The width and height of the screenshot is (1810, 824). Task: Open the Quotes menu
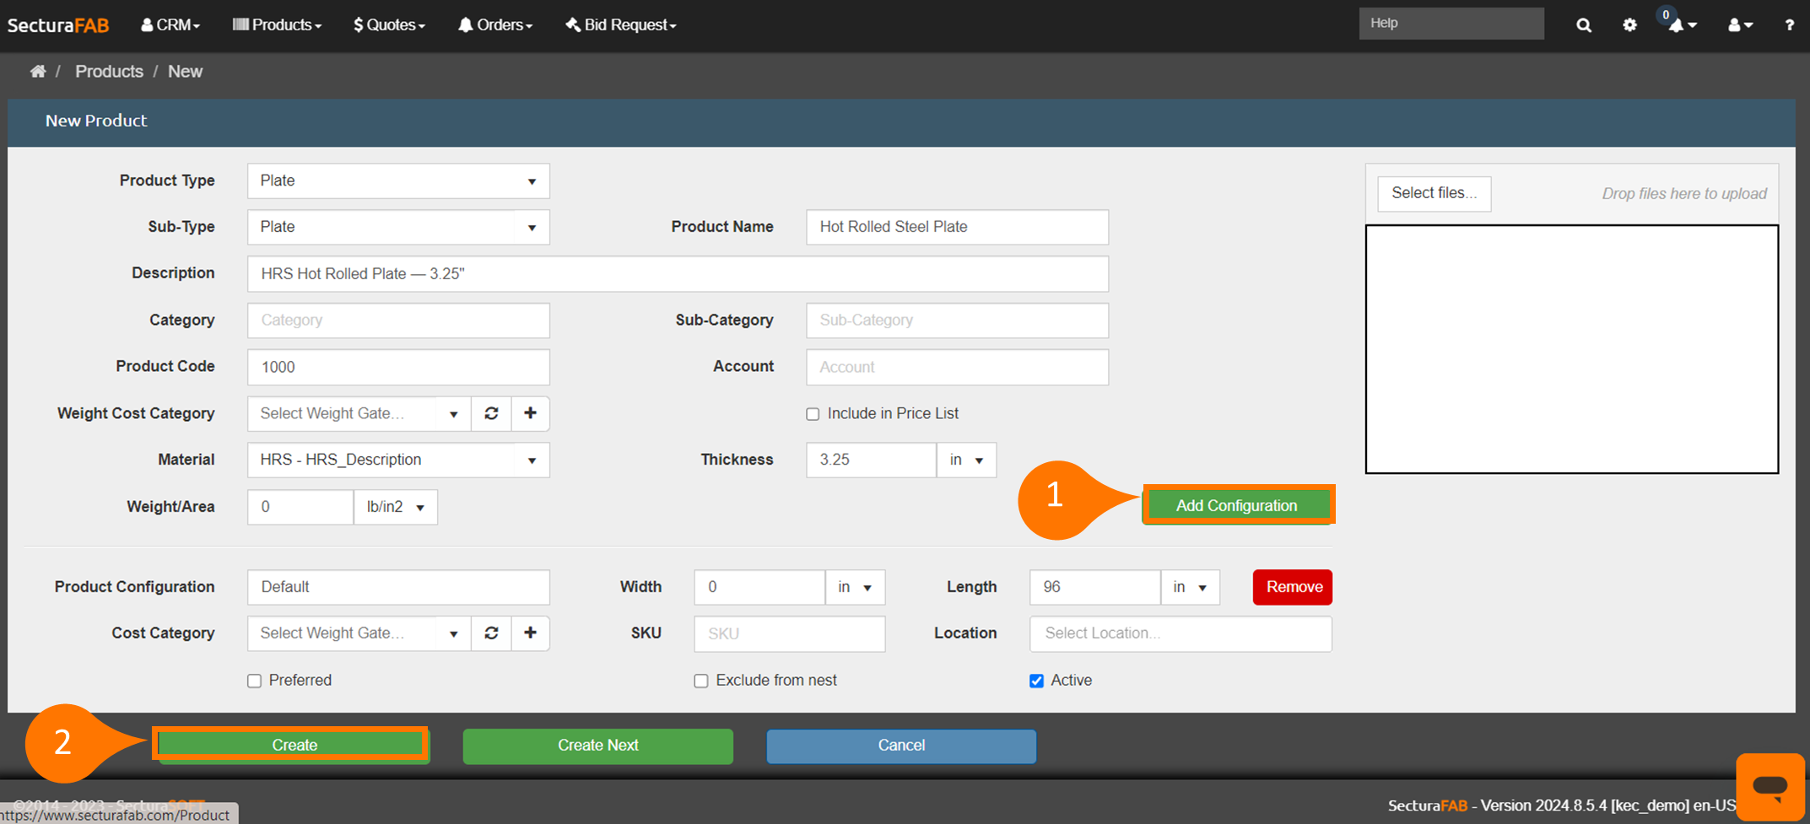coord(389,25)
